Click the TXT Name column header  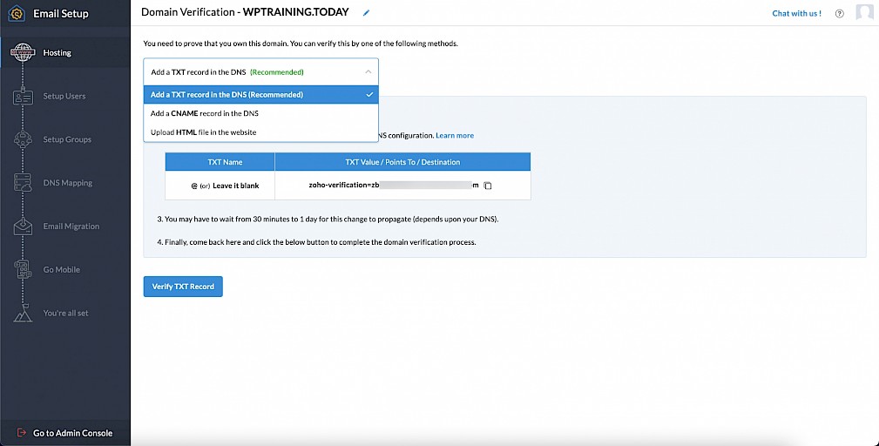[220, 162]
